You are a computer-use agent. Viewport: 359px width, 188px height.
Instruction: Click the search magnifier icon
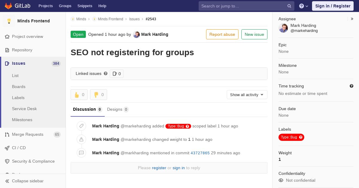pos(289,6)
